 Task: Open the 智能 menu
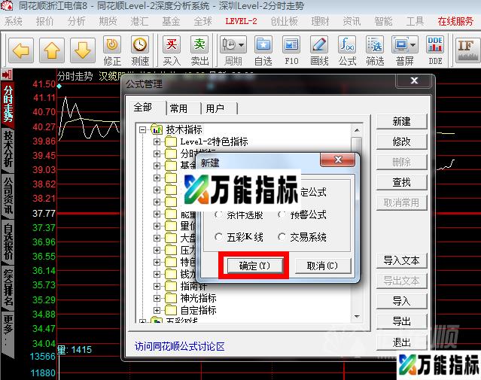[x=383, y=21]
